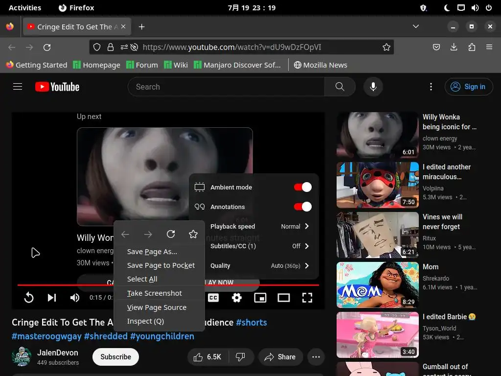Open Firefox extensions panel
Viewport: 501px width, 376px height.
pos(472,47)
